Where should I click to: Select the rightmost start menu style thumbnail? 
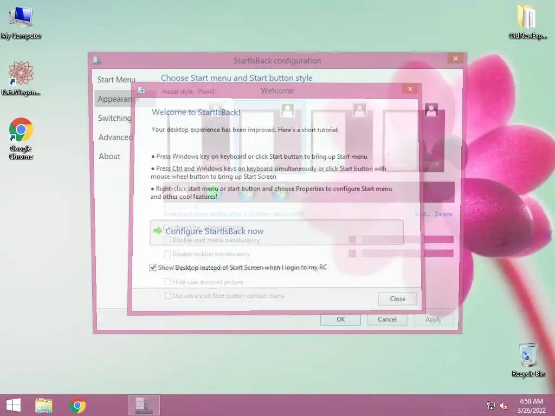[x=414, y=138]
